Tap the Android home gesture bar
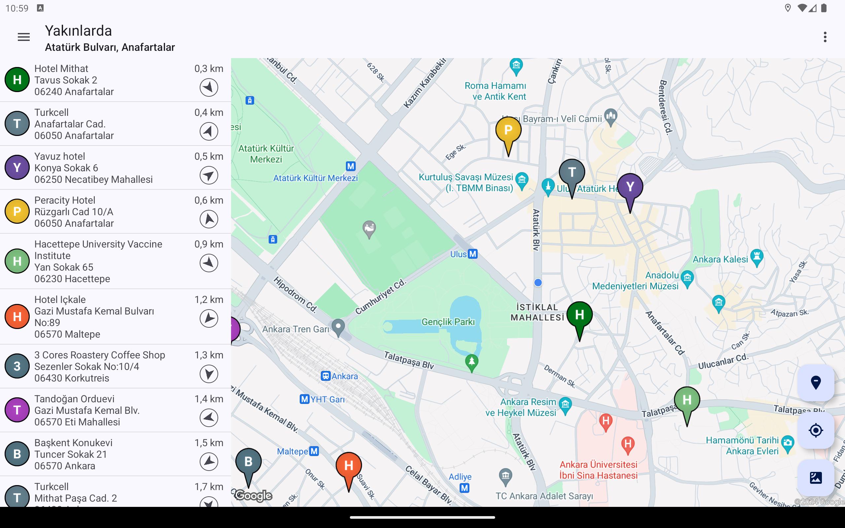 [422, 517]
